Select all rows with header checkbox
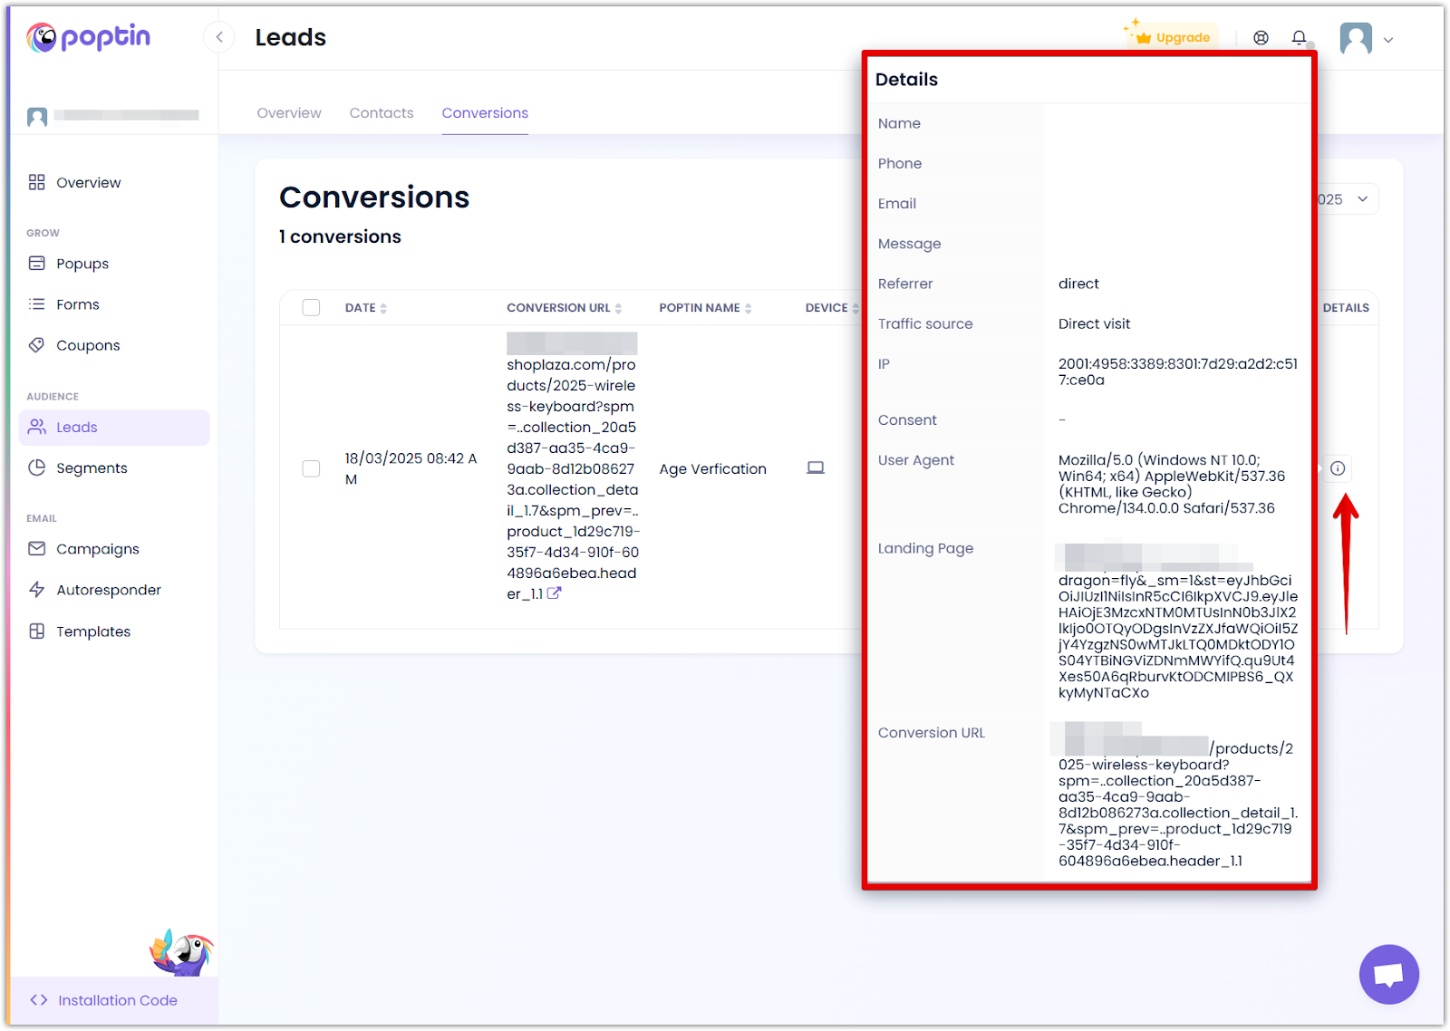 coord(311,308)
